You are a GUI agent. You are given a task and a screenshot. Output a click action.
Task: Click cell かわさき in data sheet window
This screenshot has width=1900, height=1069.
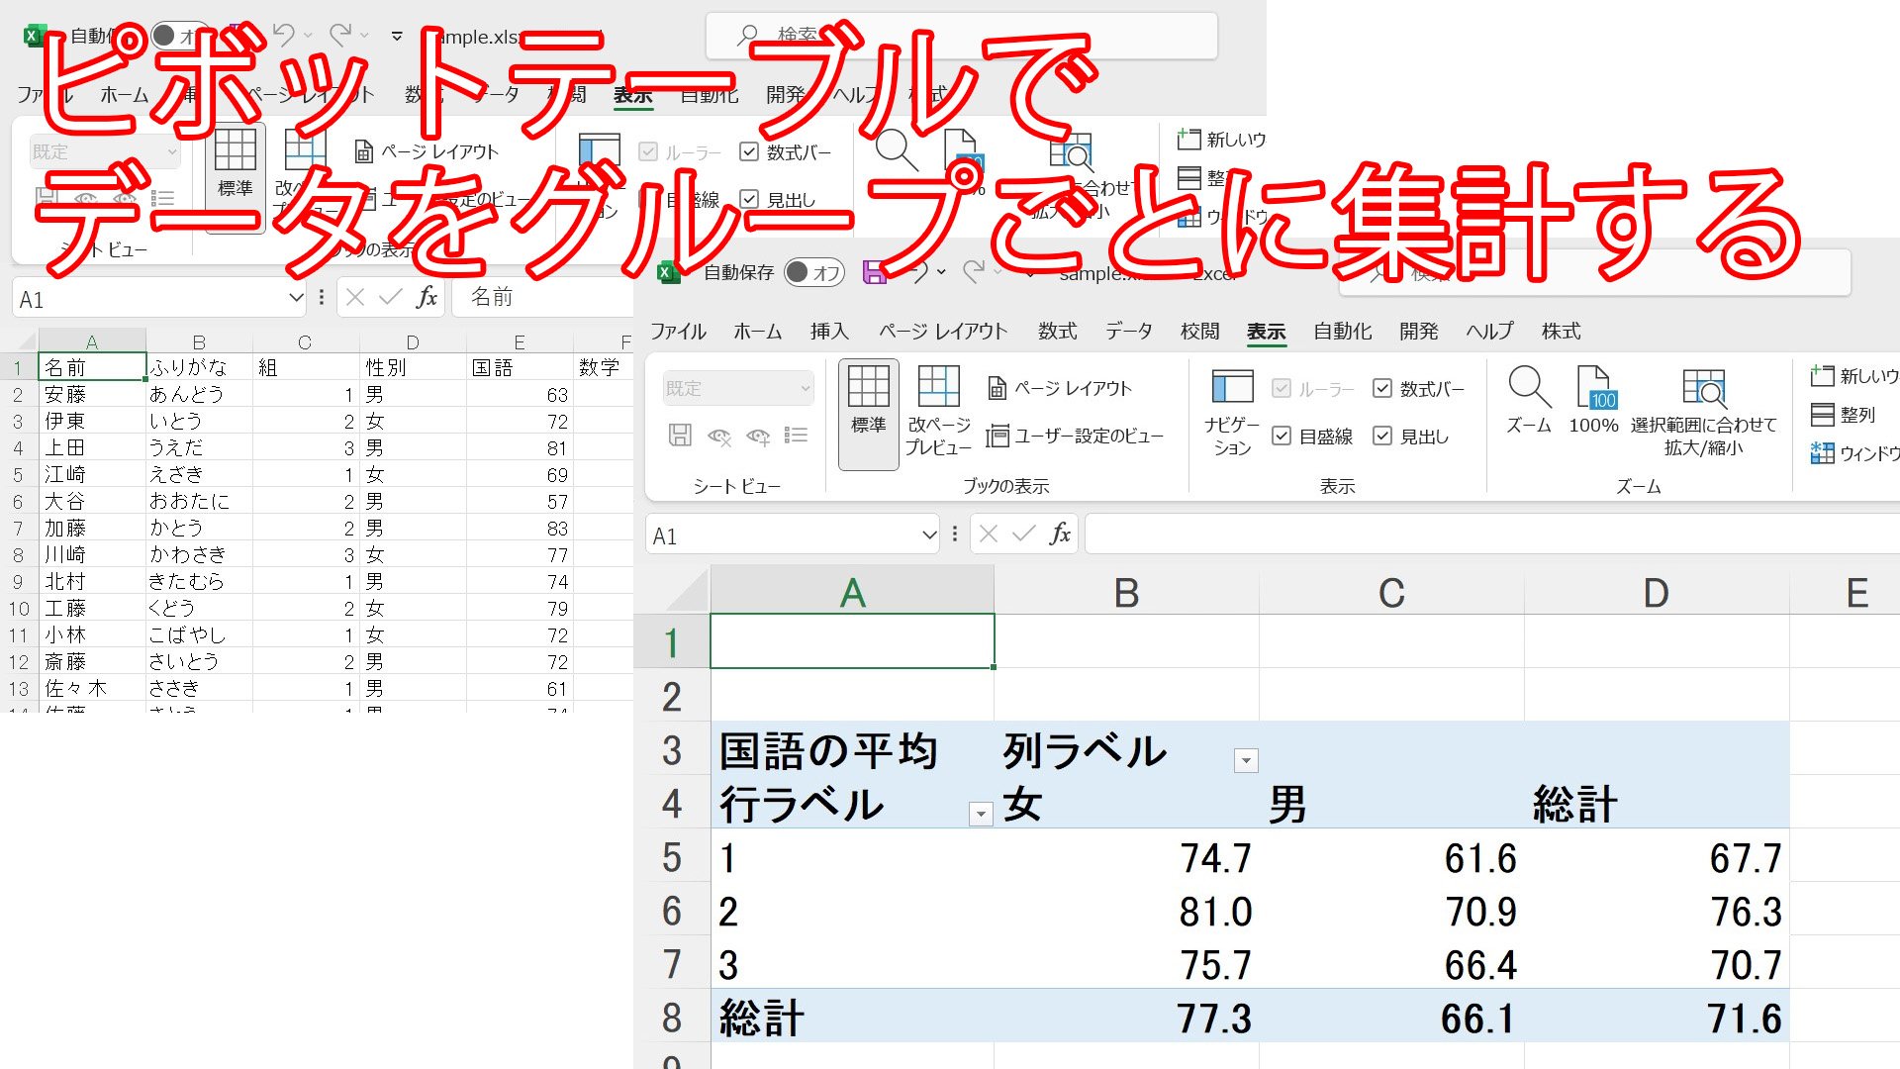[x=199, y=554]
